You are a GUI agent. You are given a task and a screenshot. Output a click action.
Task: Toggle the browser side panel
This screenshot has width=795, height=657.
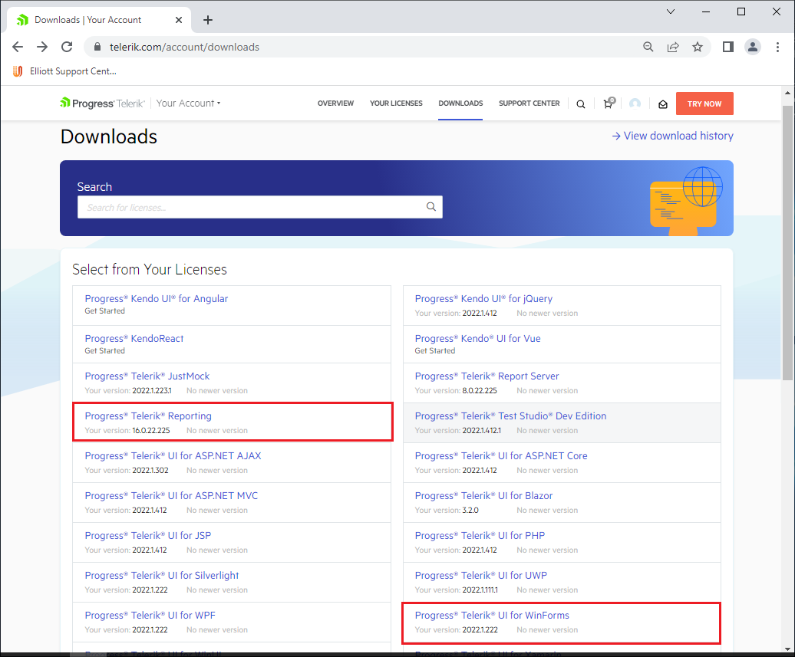pos(728,47)
